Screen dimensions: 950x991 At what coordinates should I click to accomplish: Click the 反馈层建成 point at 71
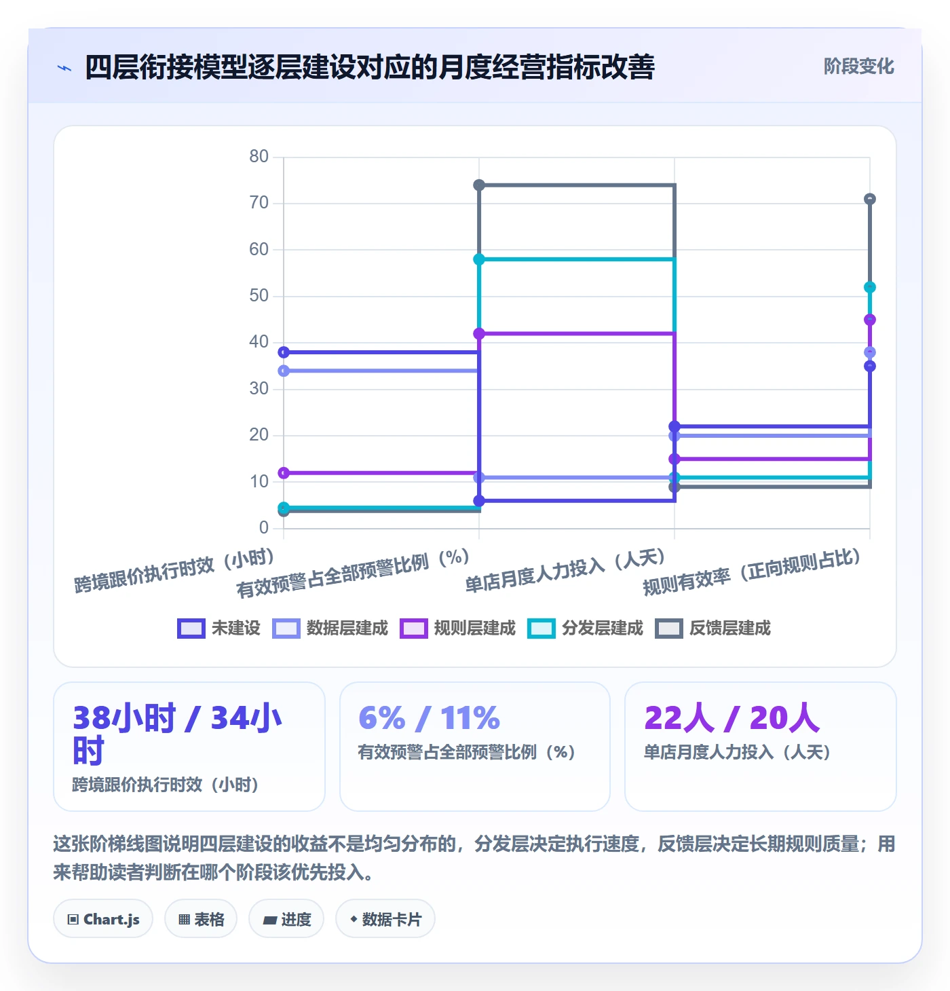870,199
